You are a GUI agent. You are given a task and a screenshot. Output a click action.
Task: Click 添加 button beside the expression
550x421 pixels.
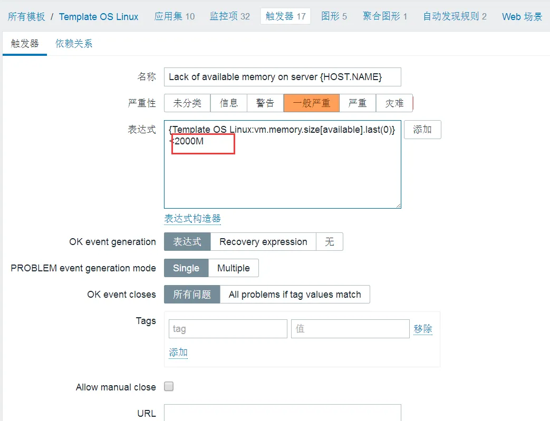[x=422, y=130]
